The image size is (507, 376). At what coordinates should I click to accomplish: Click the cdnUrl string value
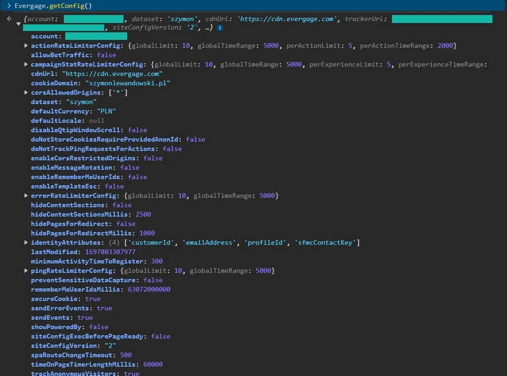[x=112, y=74]
